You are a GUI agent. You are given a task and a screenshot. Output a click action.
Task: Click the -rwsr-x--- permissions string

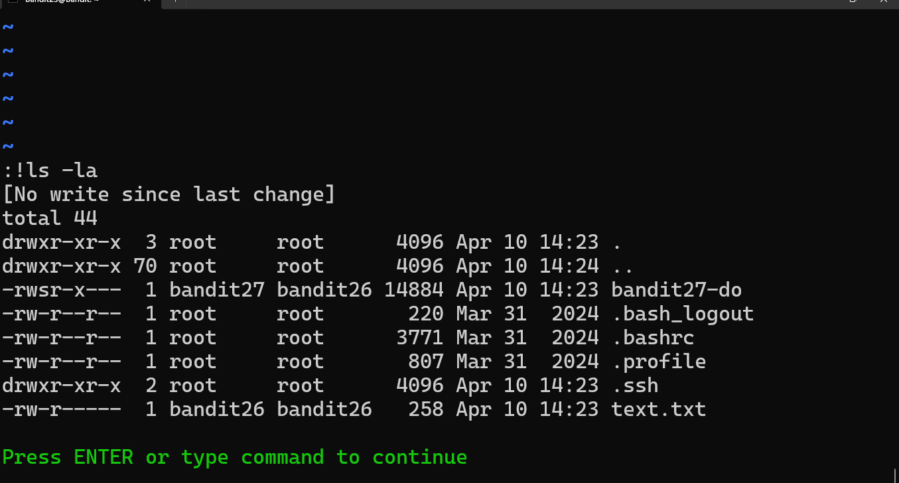62,290
